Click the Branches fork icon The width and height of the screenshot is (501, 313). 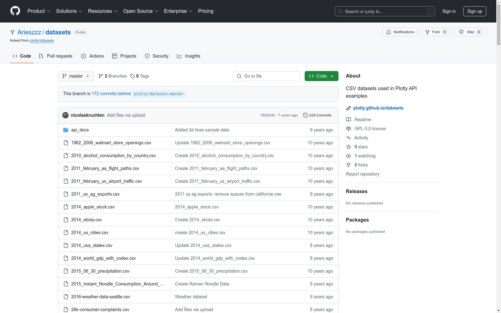pyautogui.click(x=101, y=76)
